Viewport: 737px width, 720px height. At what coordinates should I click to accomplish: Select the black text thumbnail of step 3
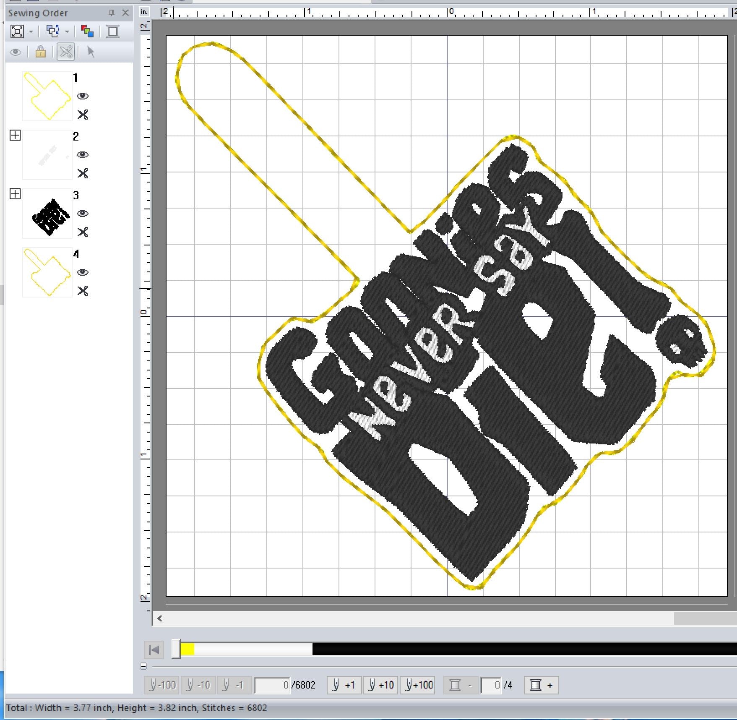pos(47,213)
